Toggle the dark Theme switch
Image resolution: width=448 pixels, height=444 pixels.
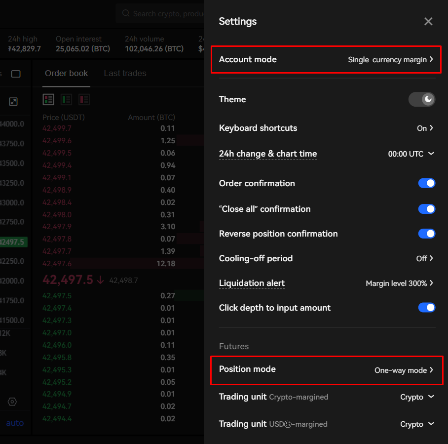421,99
